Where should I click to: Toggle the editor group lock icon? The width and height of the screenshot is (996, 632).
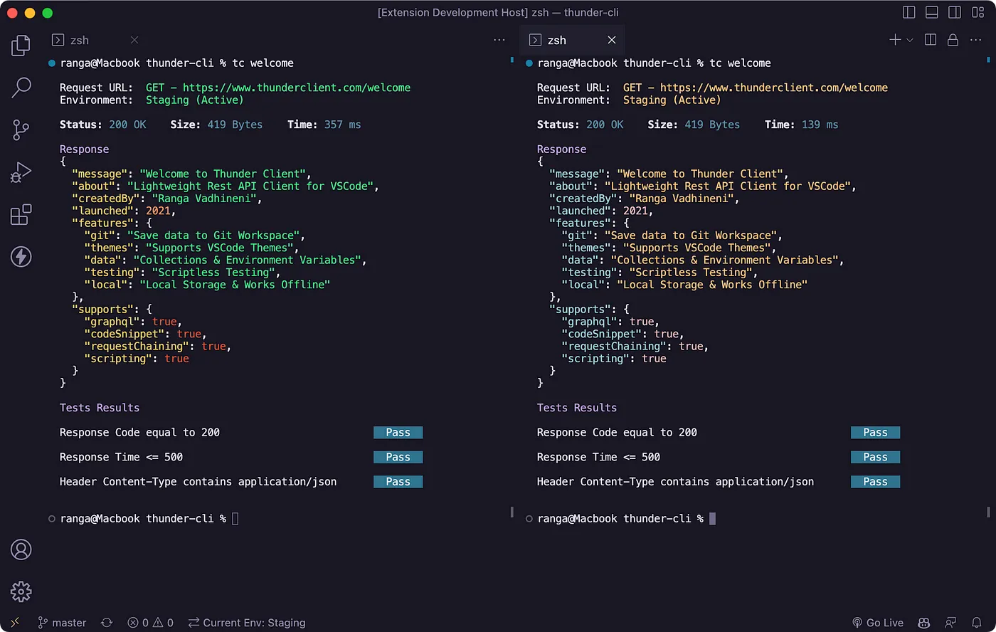tap(953, 40)
